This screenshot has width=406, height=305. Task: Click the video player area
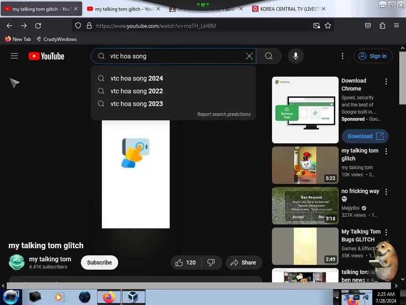(x=136, y=174)
